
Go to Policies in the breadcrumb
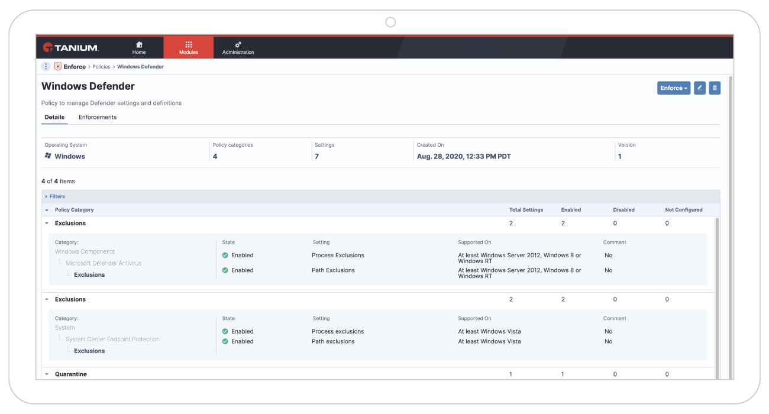click(x=101, y=67)
